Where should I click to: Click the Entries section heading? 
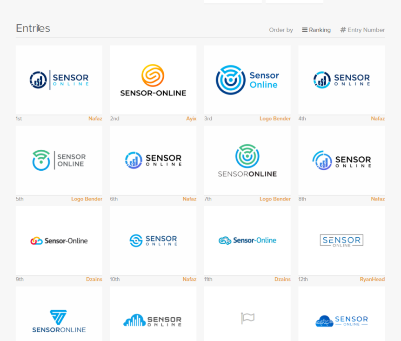pos(33,28)
